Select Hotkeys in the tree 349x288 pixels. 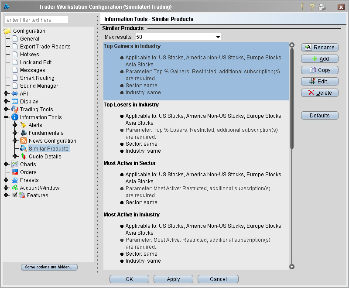pyautogui.click(x=30, y=54)
